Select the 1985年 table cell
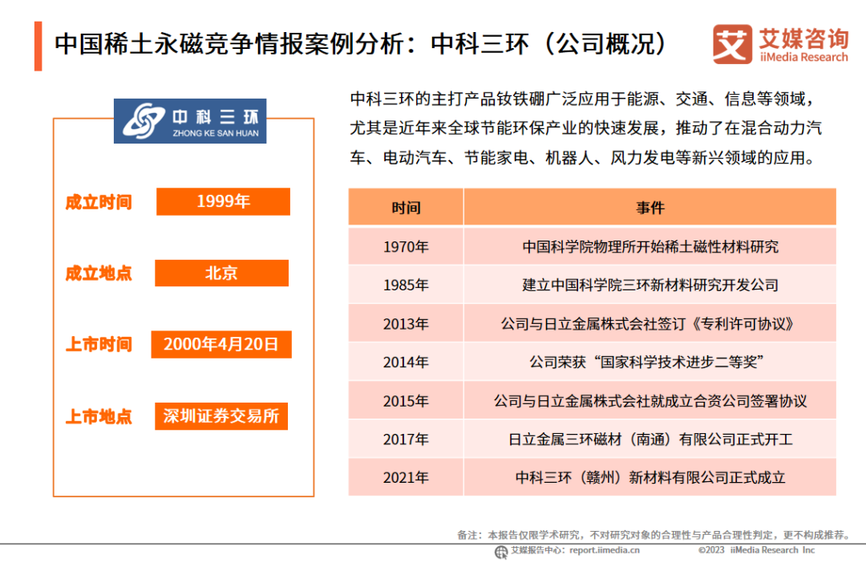This screenshot has height=563, width=866. tap(406, 285)
